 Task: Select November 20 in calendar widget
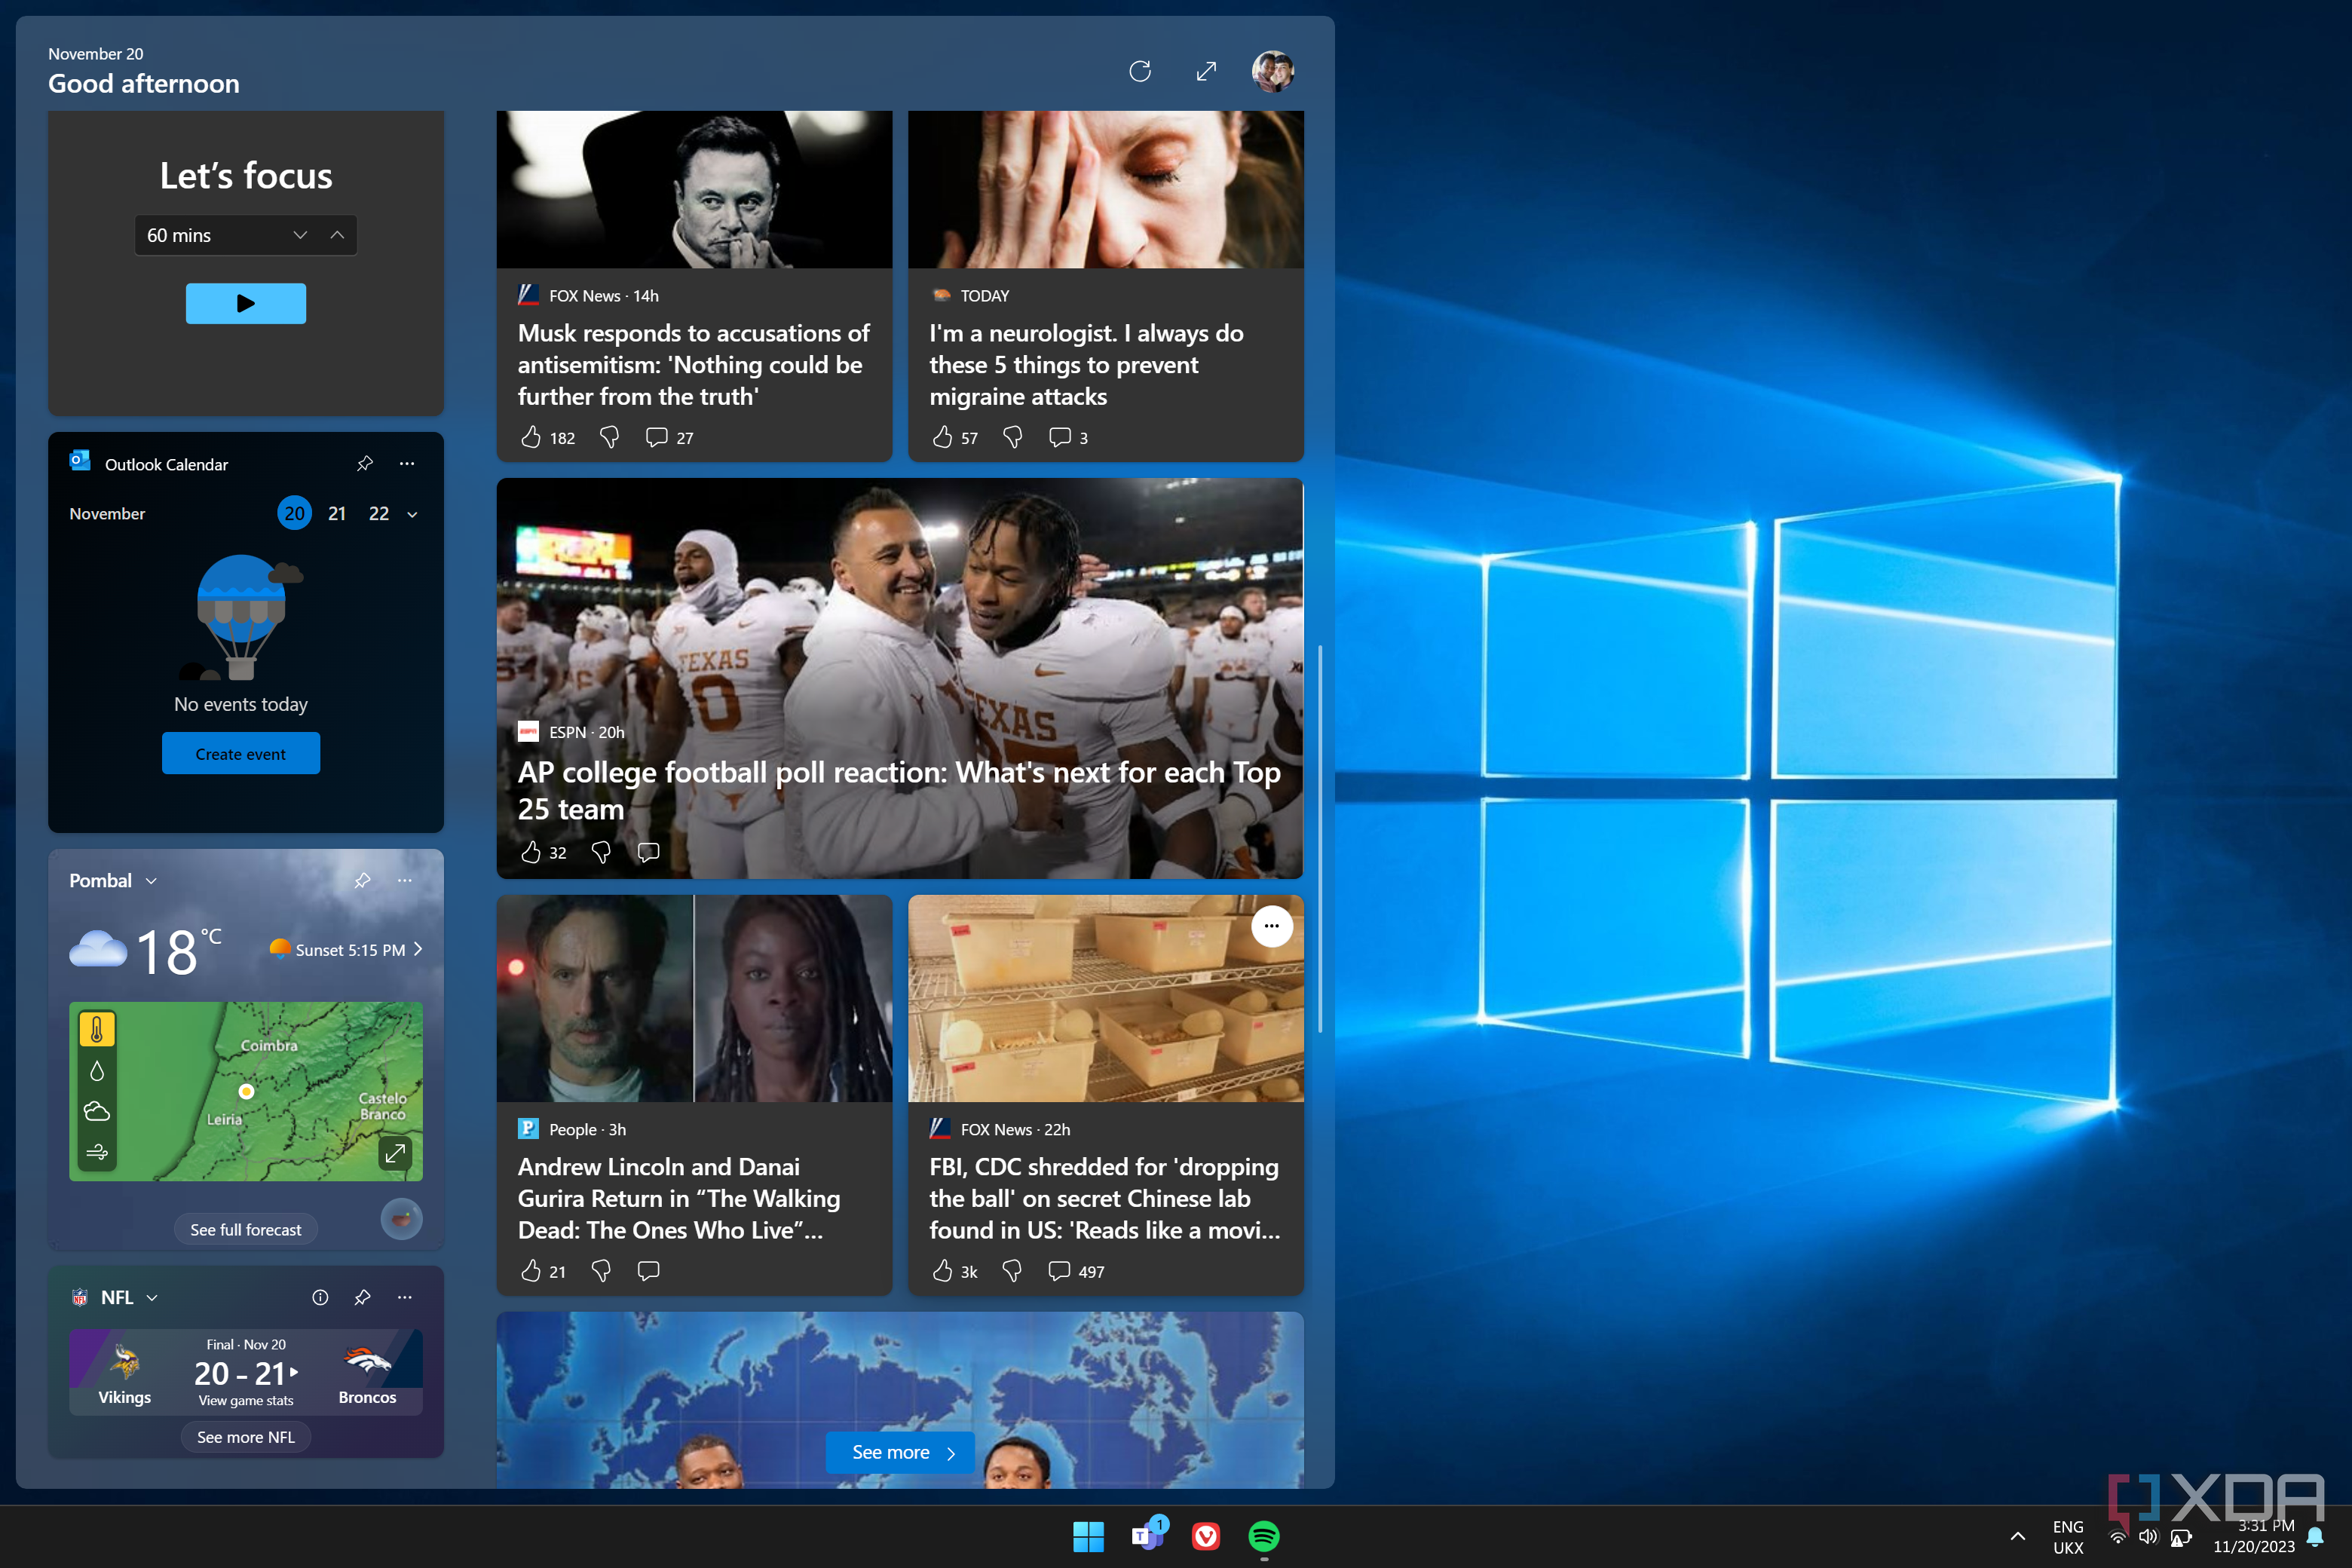[x=294, y=513]
